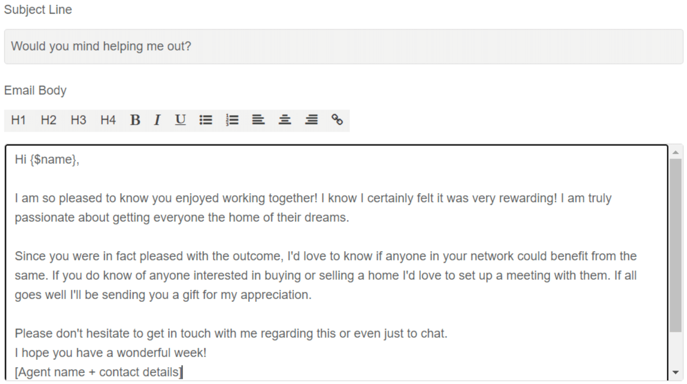Image resolution: width=687 pixels, height=384 pixels.
Task: Align text to the right
Action: pos(311,120)
